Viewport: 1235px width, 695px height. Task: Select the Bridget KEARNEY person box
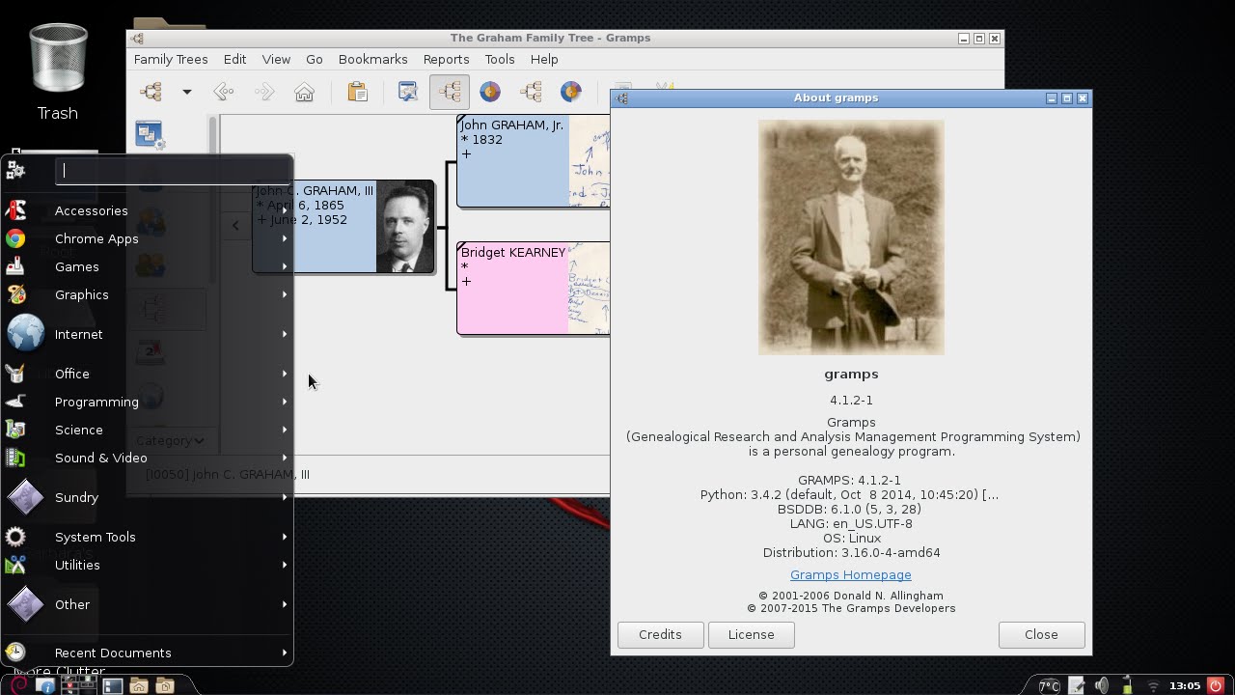tap(534, 289)
